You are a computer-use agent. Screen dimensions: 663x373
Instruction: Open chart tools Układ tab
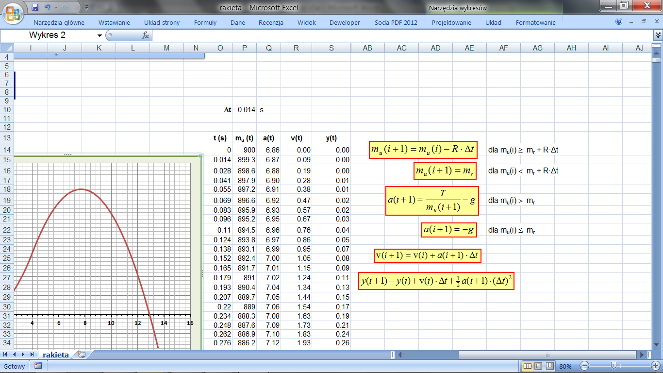point(493,22)
